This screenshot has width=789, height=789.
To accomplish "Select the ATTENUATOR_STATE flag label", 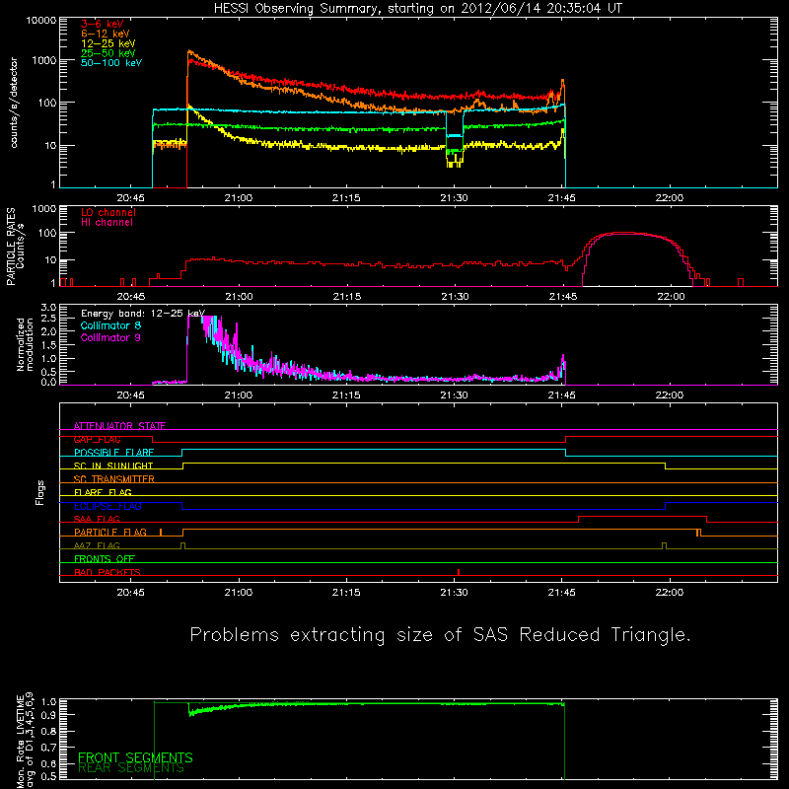I will pos(119,426).
